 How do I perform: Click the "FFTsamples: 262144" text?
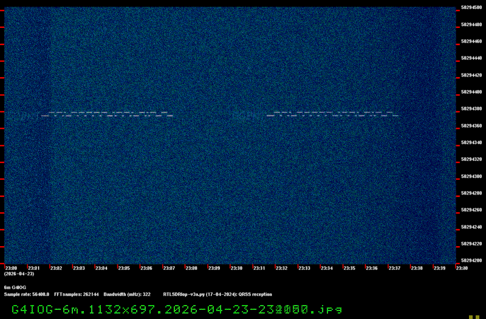77,295
